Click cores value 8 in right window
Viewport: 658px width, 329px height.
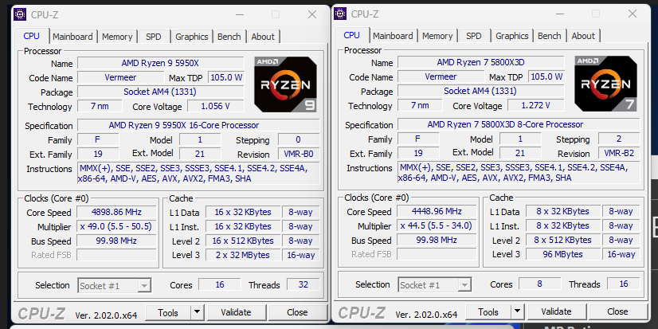point(539,284)
